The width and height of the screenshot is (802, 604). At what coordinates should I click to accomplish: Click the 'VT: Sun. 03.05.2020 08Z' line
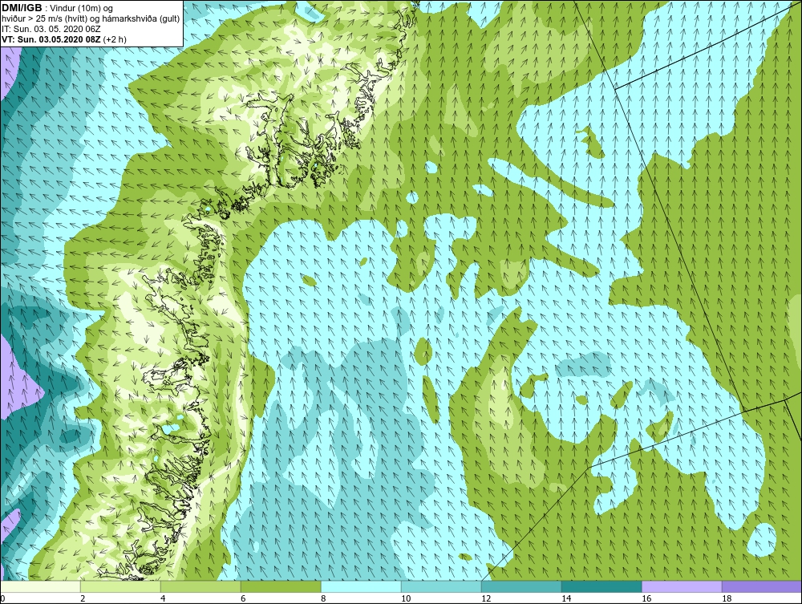point(64,39)
